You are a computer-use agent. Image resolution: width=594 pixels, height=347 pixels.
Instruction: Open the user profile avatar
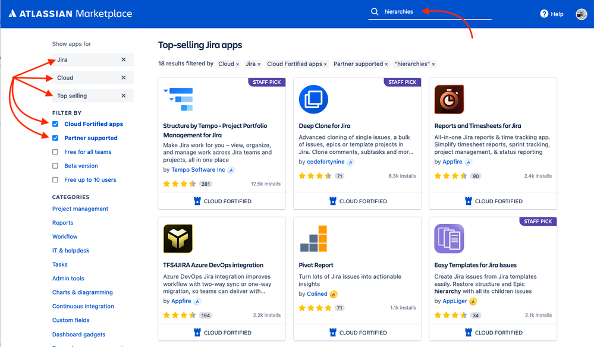[x=581, y=14]
